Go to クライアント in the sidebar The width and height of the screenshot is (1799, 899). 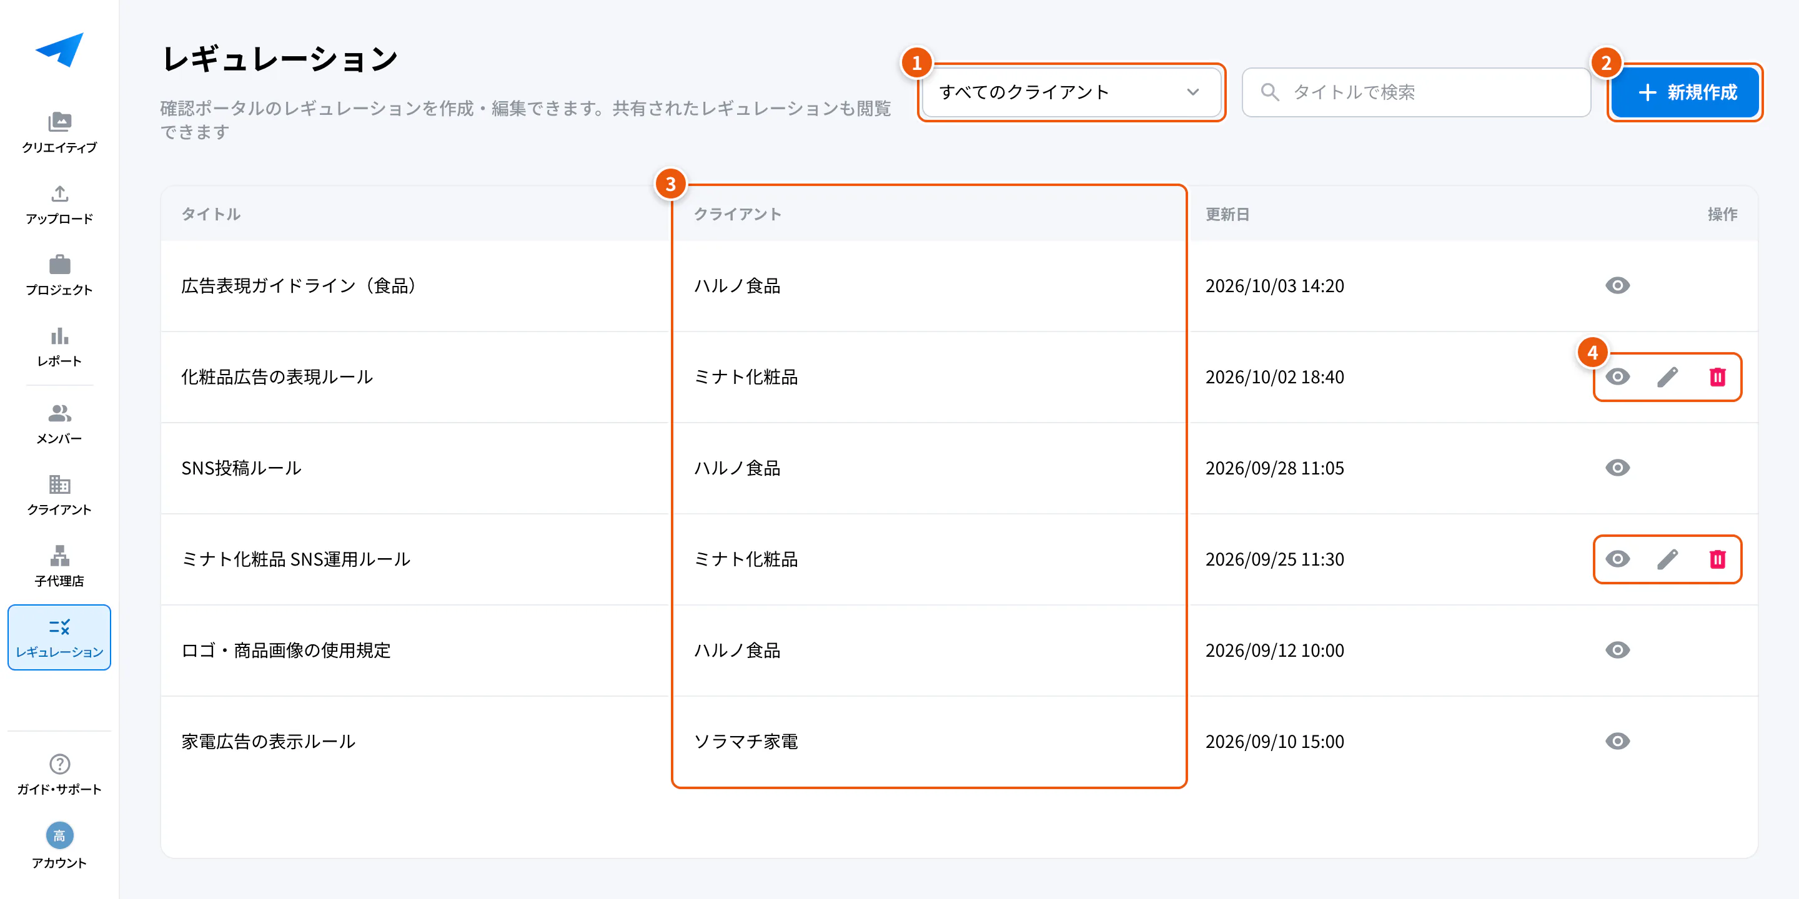click(x=59, y=495)
